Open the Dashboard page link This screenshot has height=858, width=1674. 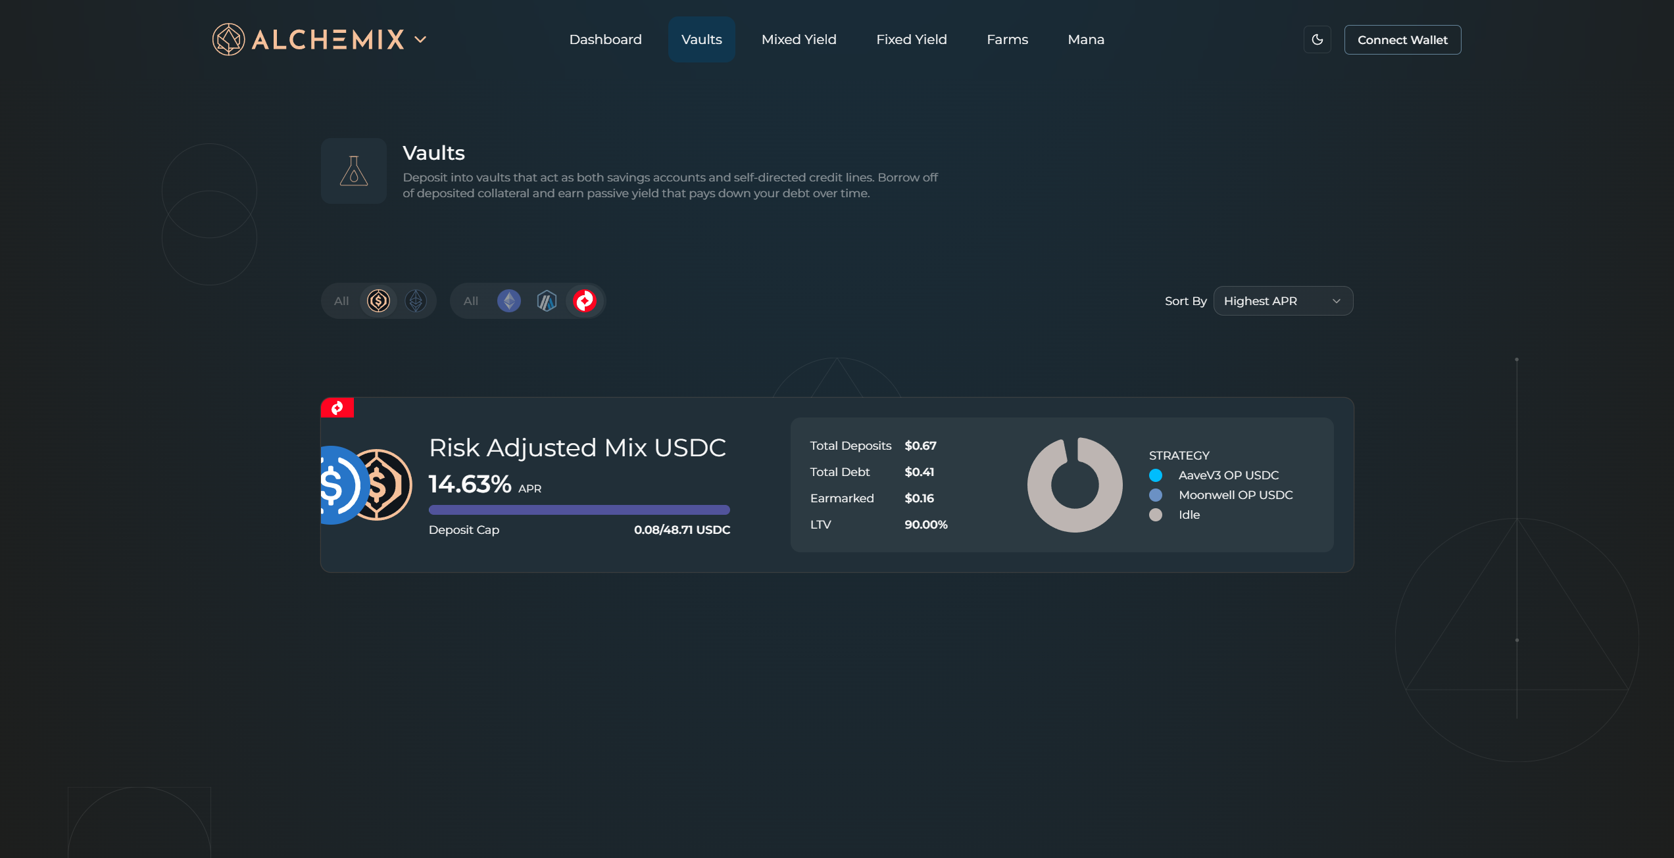605,39
